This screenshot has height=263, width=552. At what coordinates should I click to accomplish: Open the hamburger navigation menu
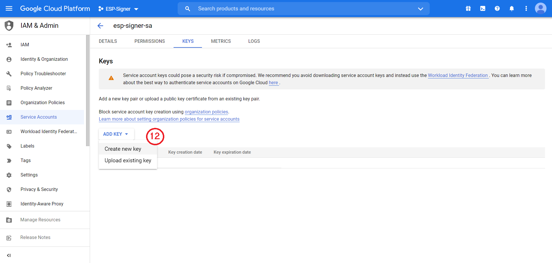coord(9,8)
